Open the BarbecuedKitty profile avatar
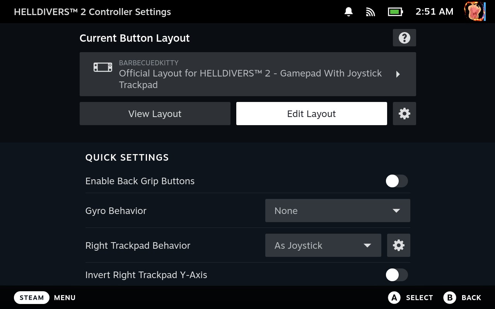 (475, 12)
